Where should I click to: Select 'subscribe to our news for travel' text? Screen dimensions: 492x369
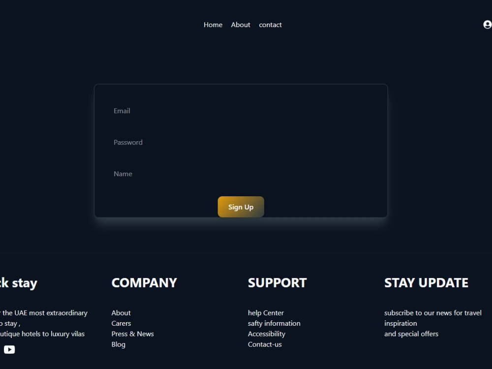pos(432,313)
